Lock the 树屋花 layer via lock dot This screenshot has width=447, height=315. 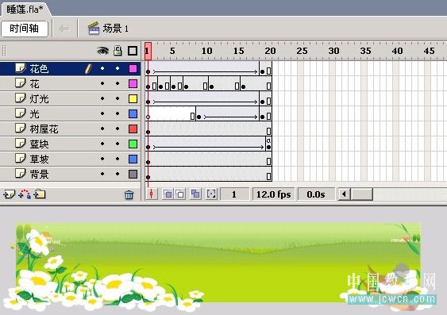(118, 129)
